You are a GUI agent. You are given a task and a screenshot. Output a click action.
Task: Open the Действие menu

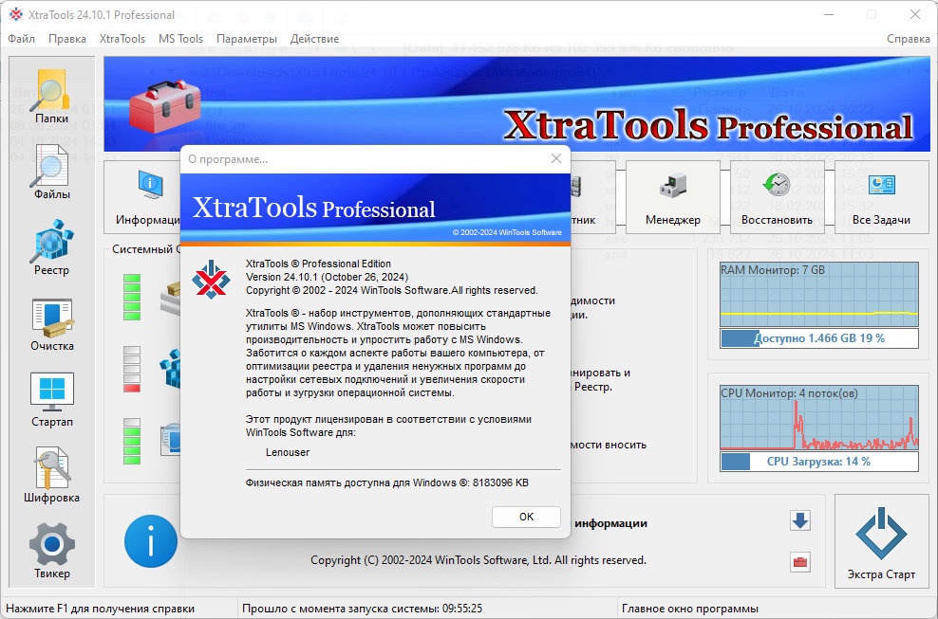coord(314,39)
